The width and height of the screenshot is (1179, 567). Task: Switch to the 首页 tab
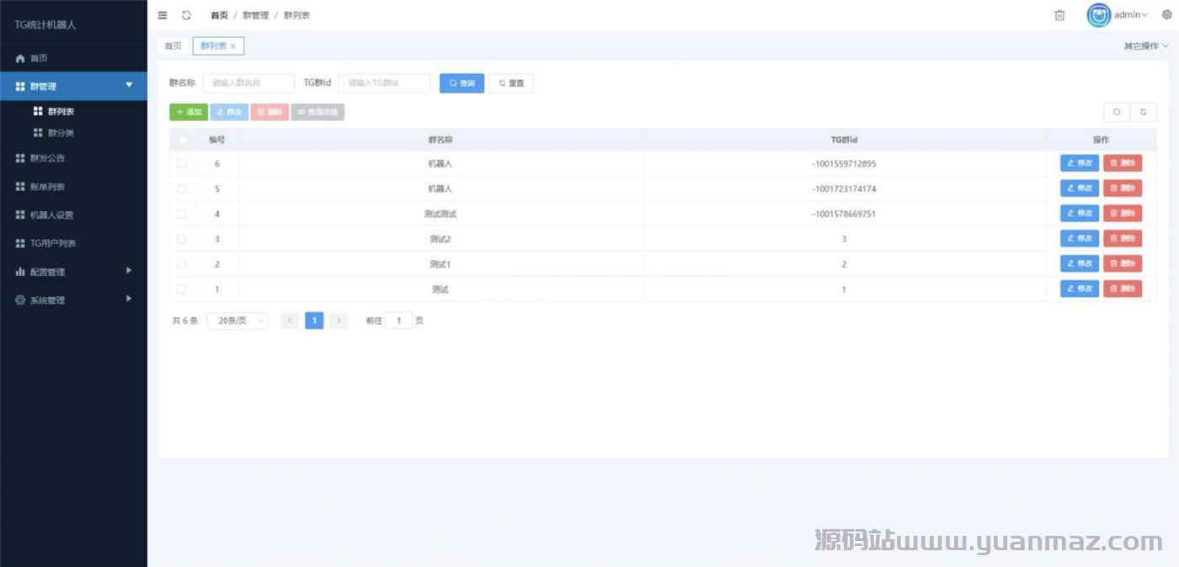tap(173, 46)
